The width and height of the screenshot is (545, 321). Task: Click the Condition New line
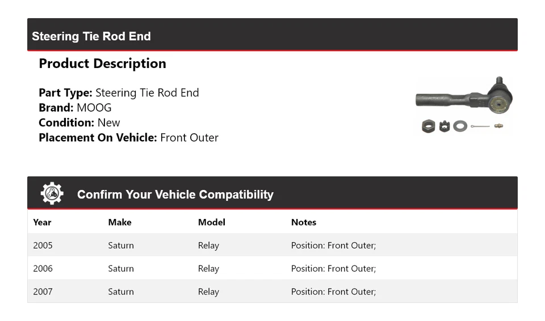pos(79,123)
